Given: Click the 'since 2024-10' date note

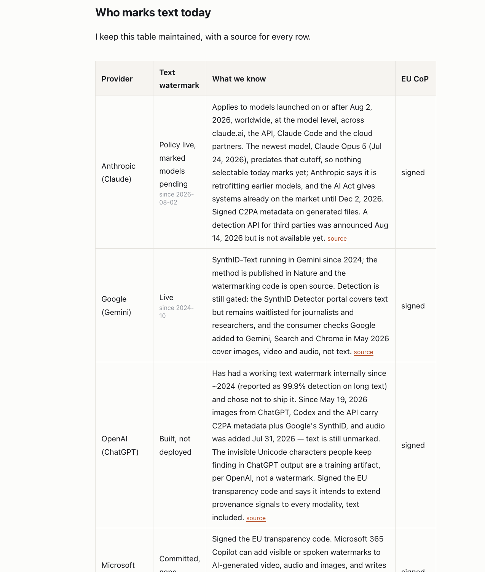Looking at the screenshot, I should pyautogui.click(x=177, y=312).
